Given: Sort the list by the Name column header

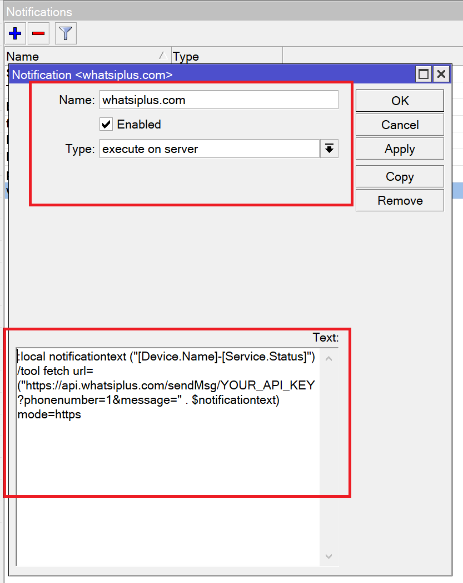Looking at the screenshot, I should coord(88,56).
